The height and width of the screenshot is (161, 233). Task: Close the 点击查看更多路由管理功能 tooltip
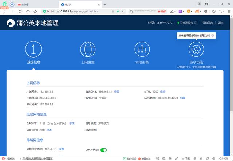213,35
